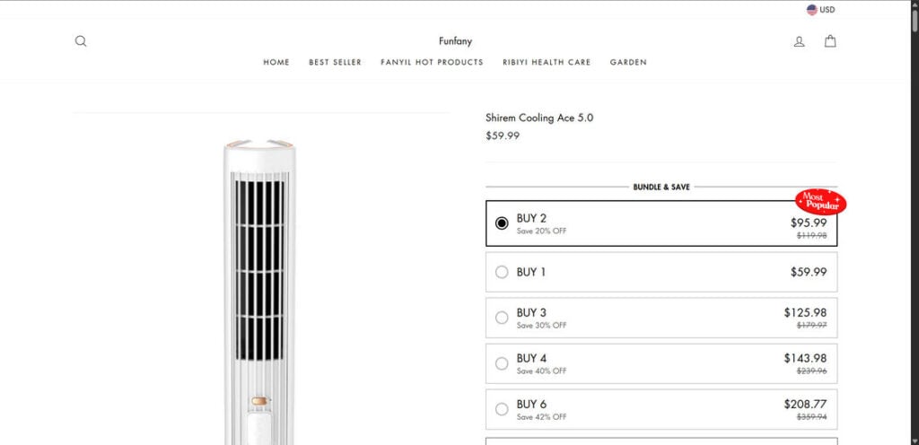Click the $143.98 price text

coord(806,358)
